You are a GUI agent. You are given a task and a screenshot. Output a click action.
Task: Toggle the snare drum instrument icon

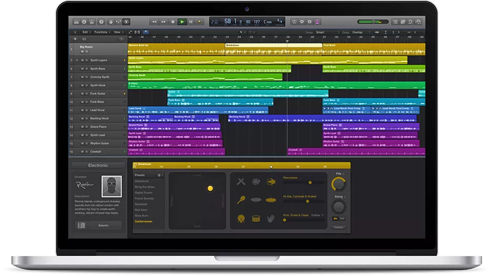pos(256,219)
